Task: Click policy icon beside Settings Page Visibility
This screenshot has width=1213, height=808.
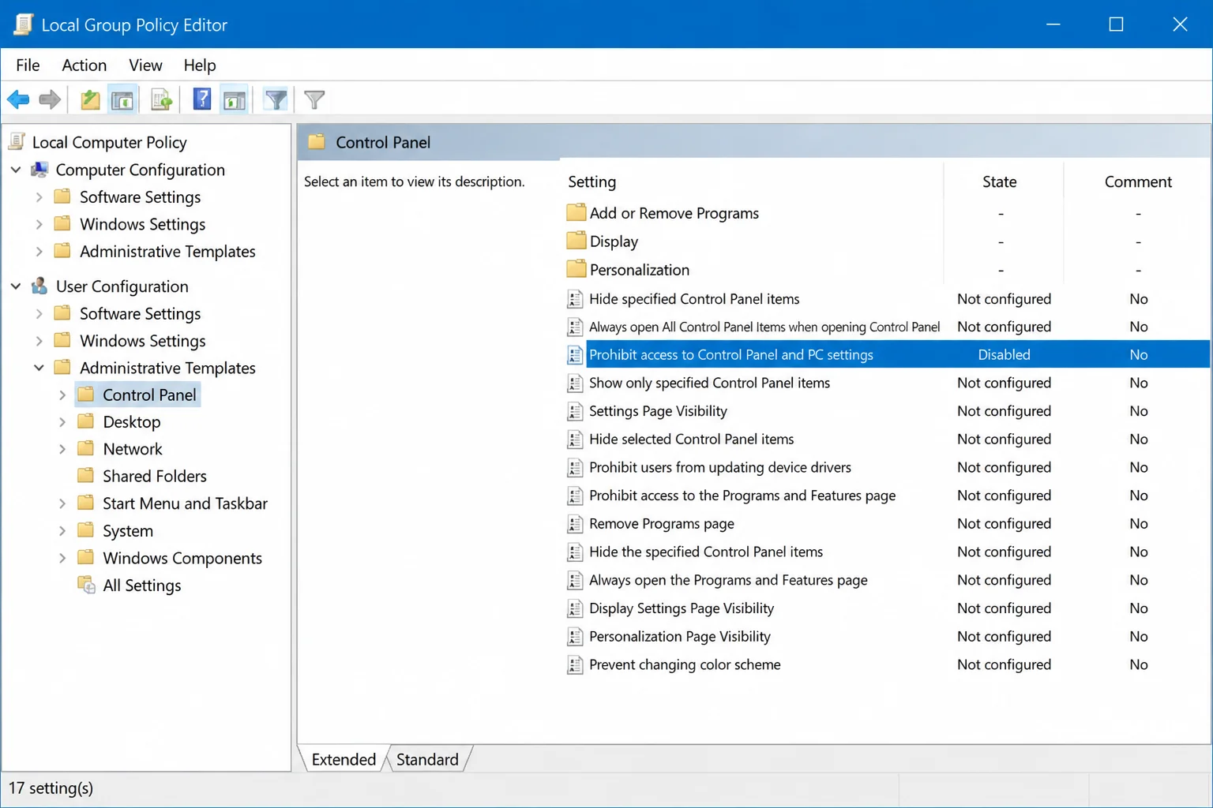Action: [x=575, y=410]
